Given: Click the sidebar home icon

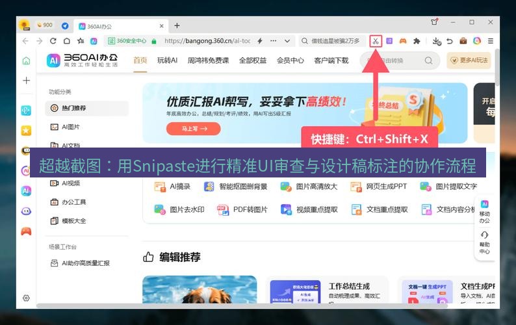Looking at the screenshot, I should [x=27, y=61].
